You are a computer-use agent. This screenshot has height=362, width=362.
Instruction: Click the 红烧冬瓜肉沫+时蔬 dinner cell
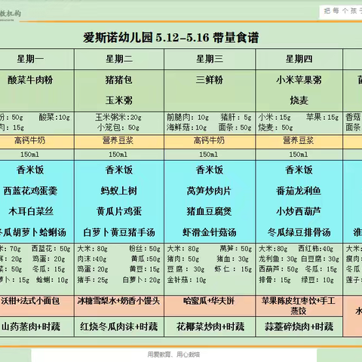click(119, 327)
